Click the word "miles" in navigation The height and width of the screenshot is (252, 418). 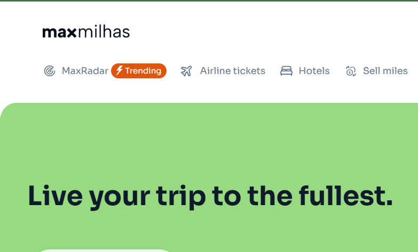(x=396, y=71)
